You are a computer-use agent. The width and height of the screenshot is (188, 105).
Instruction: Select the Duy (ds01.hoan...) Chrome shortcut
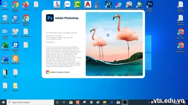181,34
